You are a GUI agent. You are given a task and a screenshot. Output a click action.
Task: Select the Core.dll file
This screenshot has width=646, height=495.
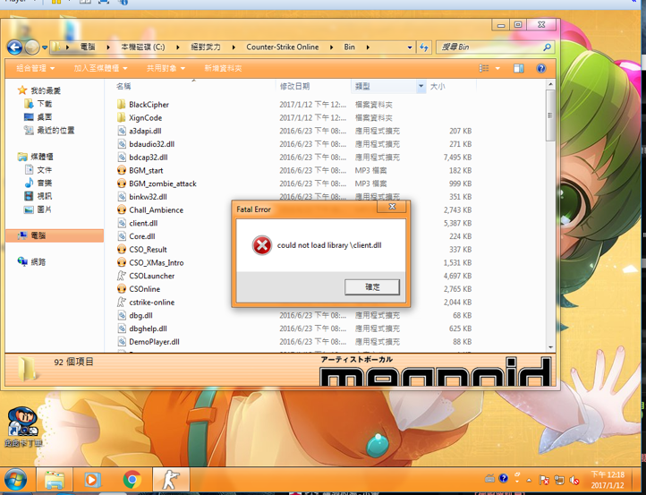[x=142, y=236]
